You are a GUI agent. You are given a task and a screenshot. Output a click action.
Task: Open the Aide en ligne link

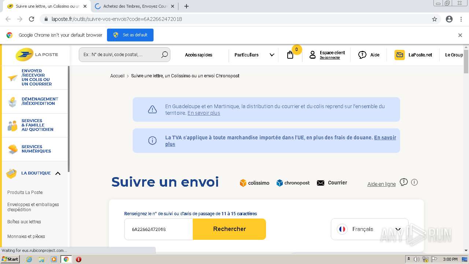381,184
